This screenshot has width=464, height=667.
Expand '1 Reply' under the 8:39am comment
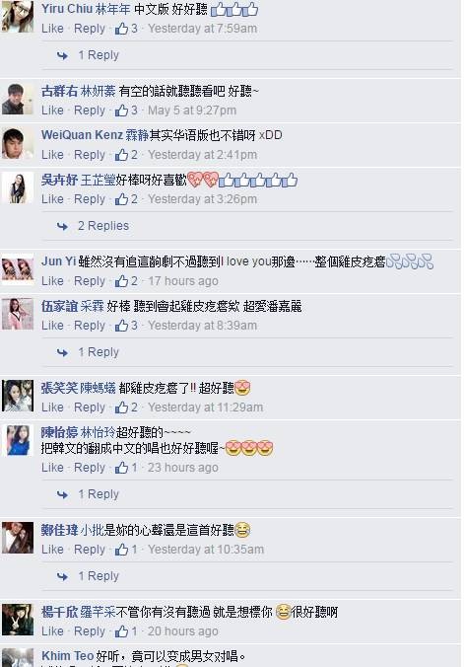click(x=99, y=352)
